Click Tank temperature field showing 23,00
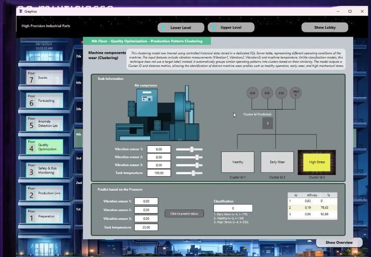 point(146,227)
